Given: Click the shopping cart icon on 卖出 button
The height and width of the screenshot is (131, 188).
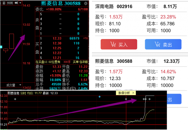Looking at the screenshot, I should pos(157,44).
